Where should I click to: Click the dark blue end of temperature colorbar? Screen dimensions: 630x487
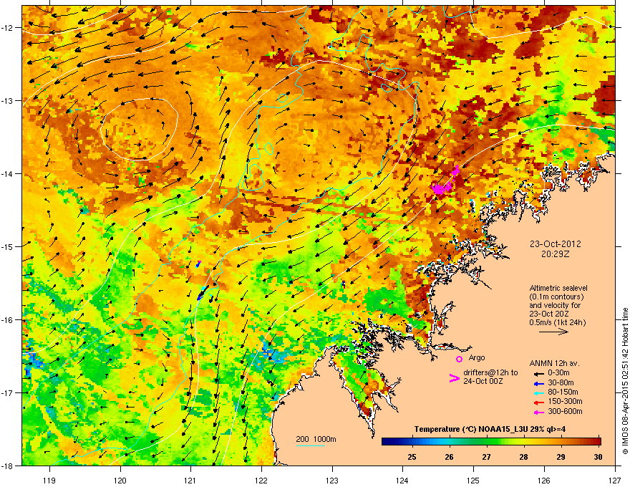coord(387,442)
